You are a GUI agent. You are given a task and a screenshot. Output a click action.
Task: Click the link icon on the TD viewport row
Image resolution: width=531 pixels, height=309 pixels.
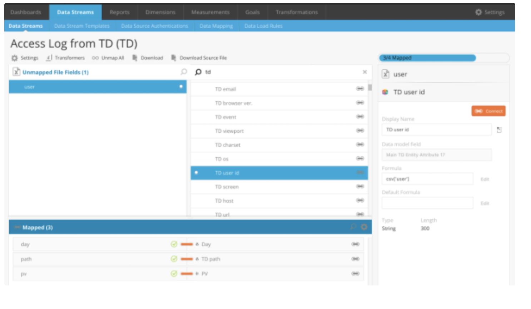(360, 131)
